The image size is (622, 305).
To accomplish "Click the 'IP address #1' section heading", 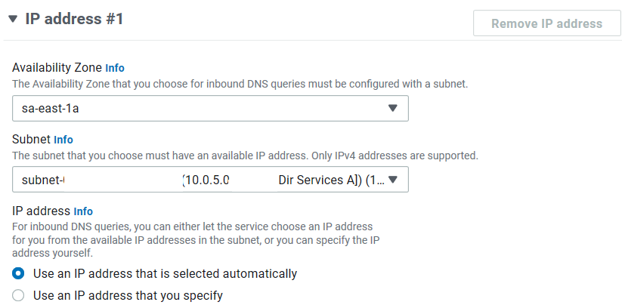I will [74, 19].
